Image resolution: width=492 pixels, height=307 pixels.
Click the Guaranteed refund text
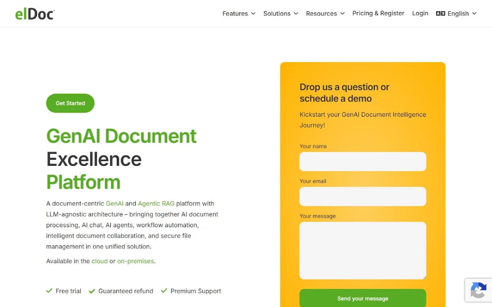(x=126, y=291)
